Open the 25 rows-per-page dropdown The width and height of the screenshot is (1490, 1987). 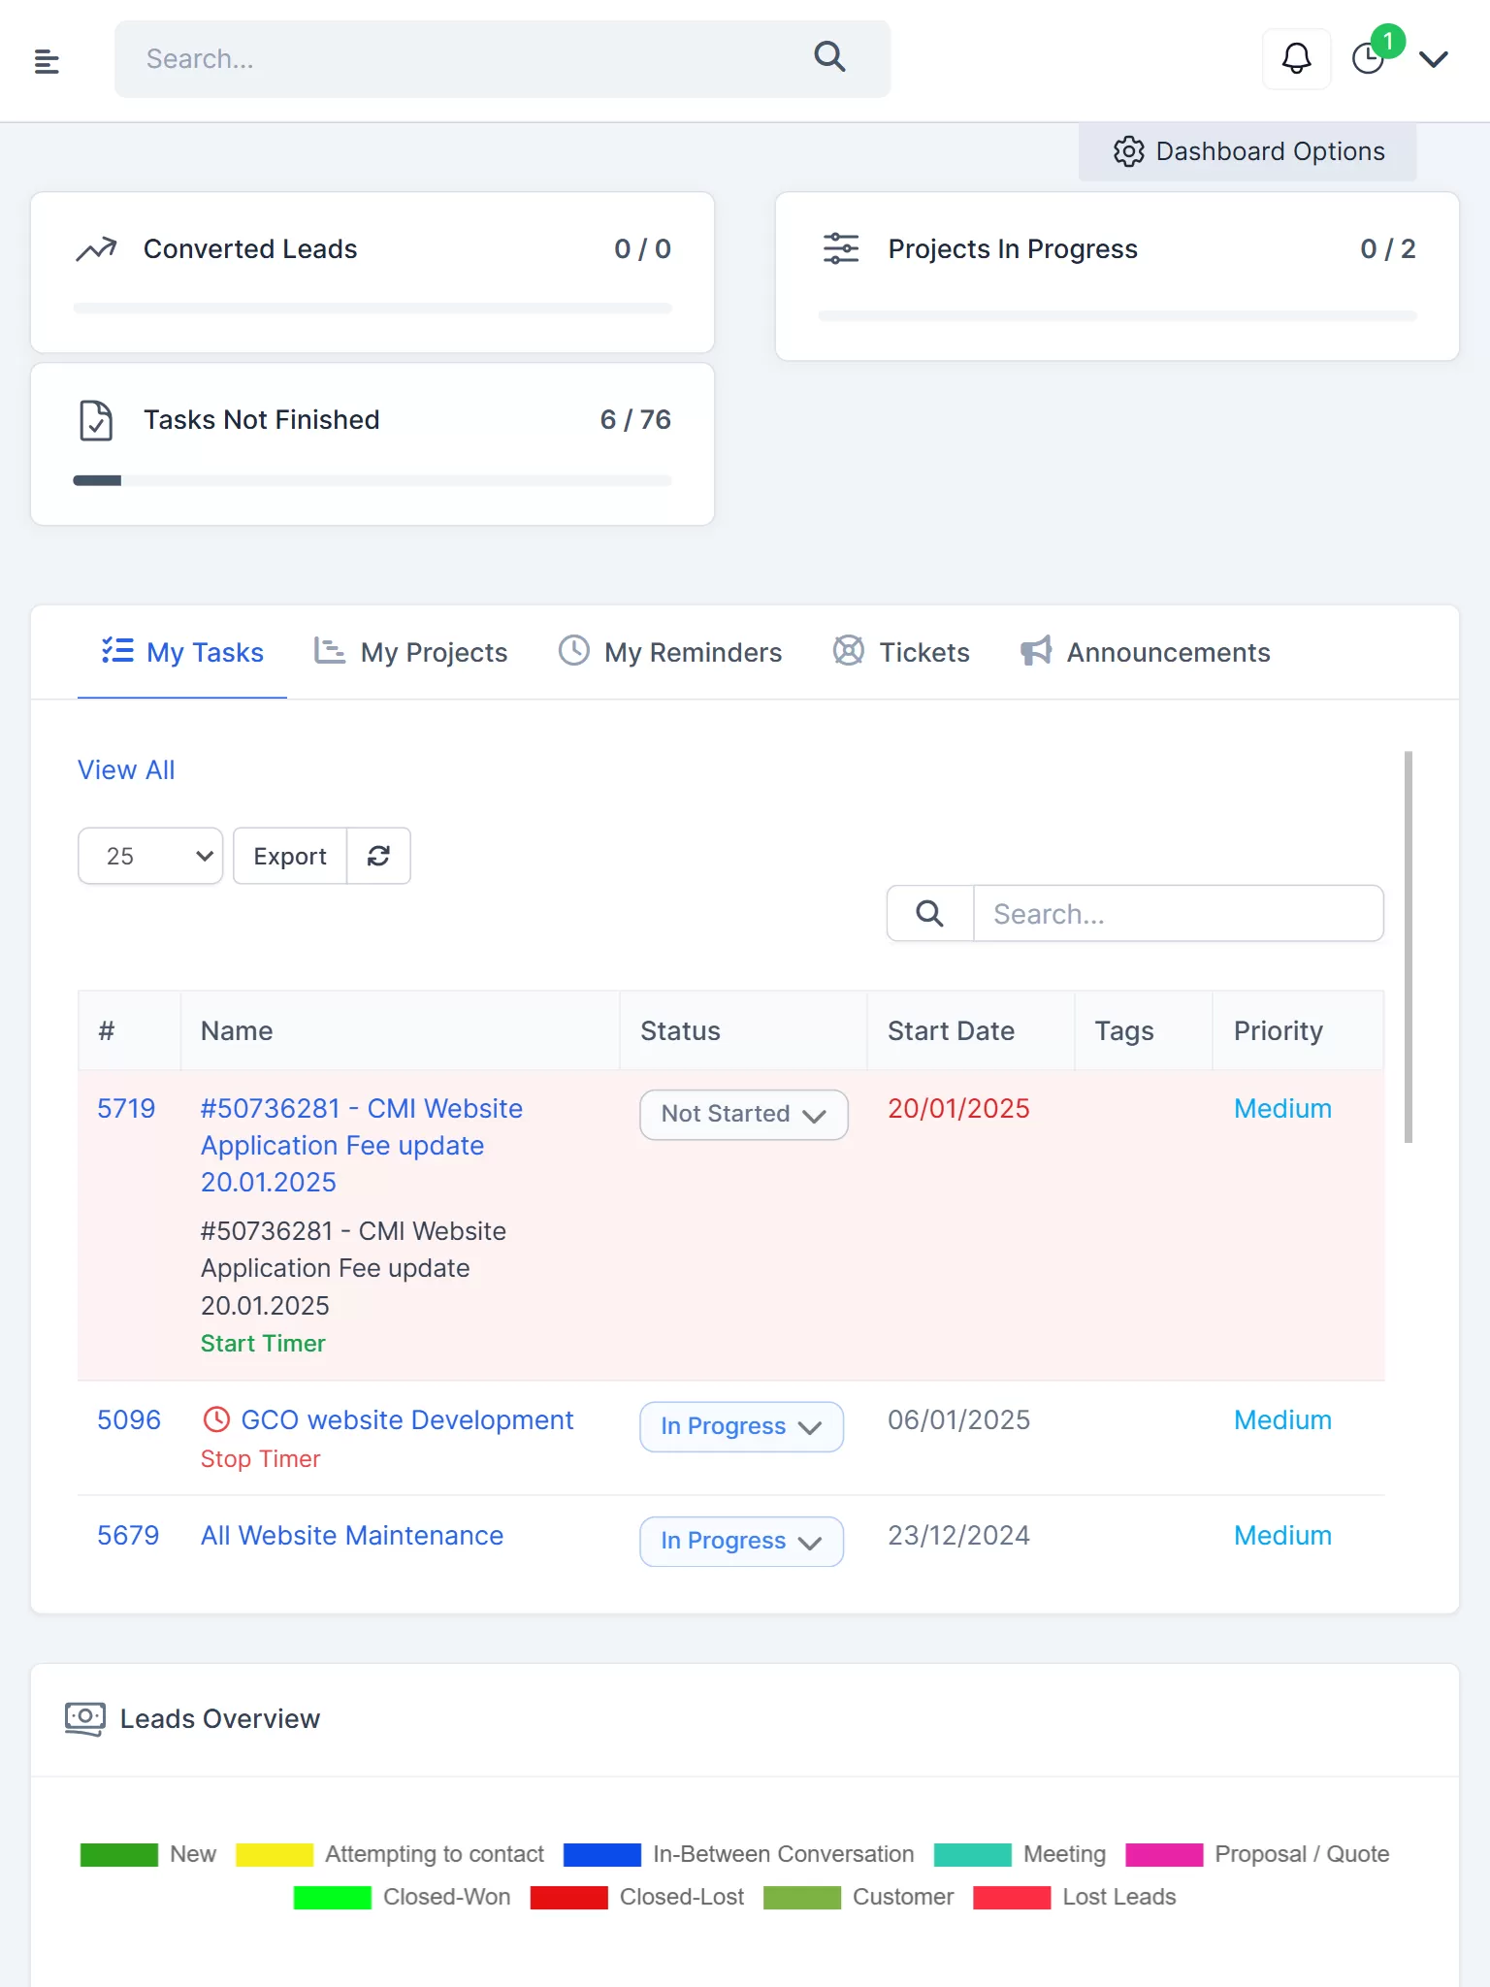150,856
